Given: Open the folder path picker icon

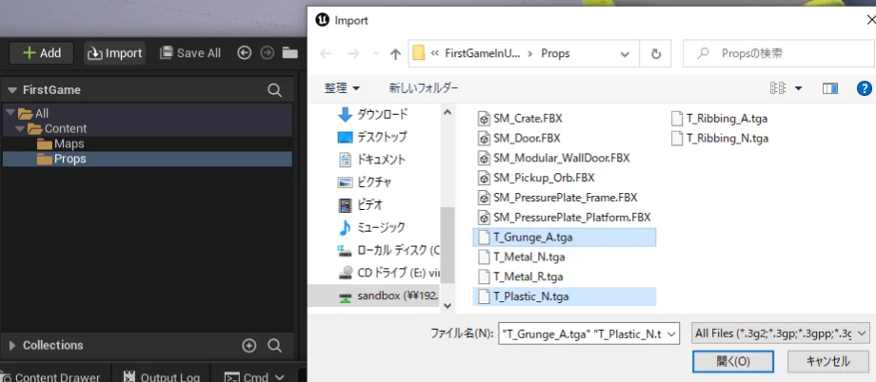Looking at the screenshot, I should [x=289, y=53].
